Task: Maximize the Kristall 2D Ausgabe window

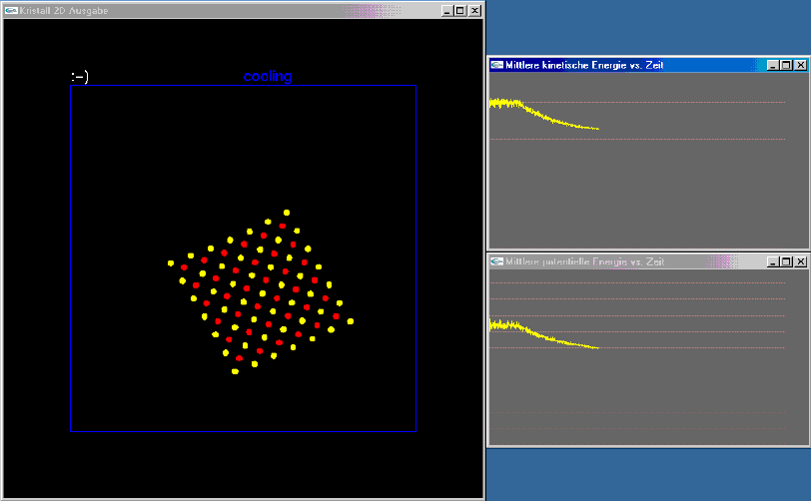Action: click(459, 11)
